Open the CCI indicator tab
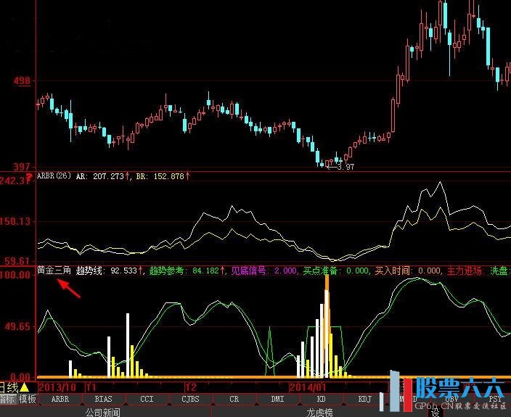The image size is (511, 417). pyautogui.click(x=147, y=399)
